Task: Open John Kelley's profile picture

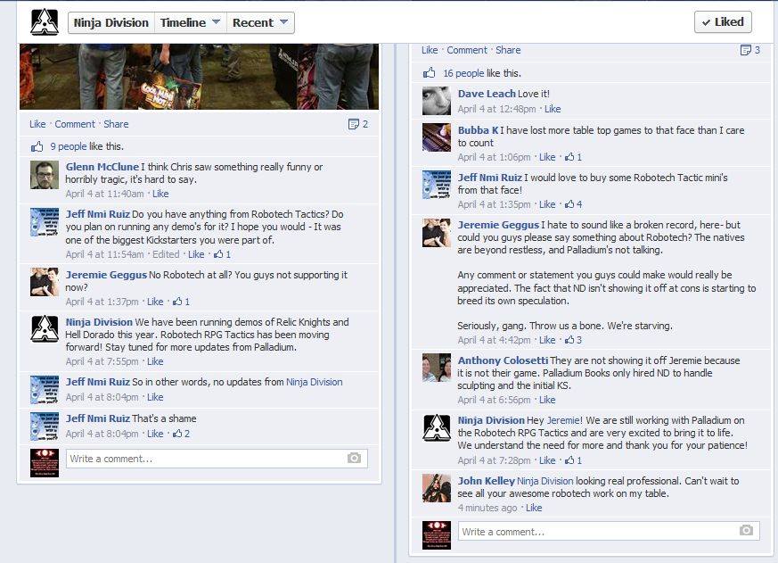Action: click(x=437, y=488)
